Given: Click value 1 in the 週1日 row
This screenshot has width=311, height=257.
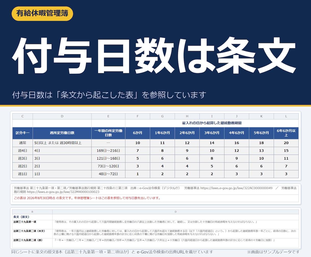Looking at the screenshot, I should click(x=138, y=174).
